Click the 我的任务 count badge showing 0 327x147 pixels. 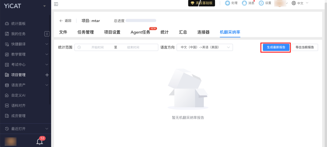[47, 34]
